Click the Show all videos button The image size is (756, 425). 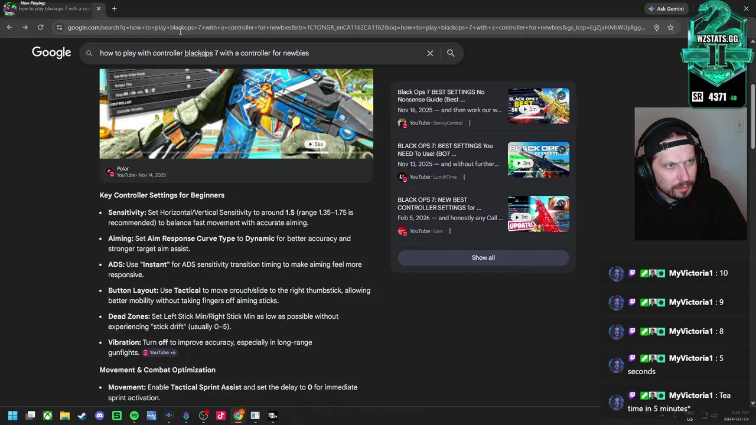pyautogui.click(x=483, y=257)
